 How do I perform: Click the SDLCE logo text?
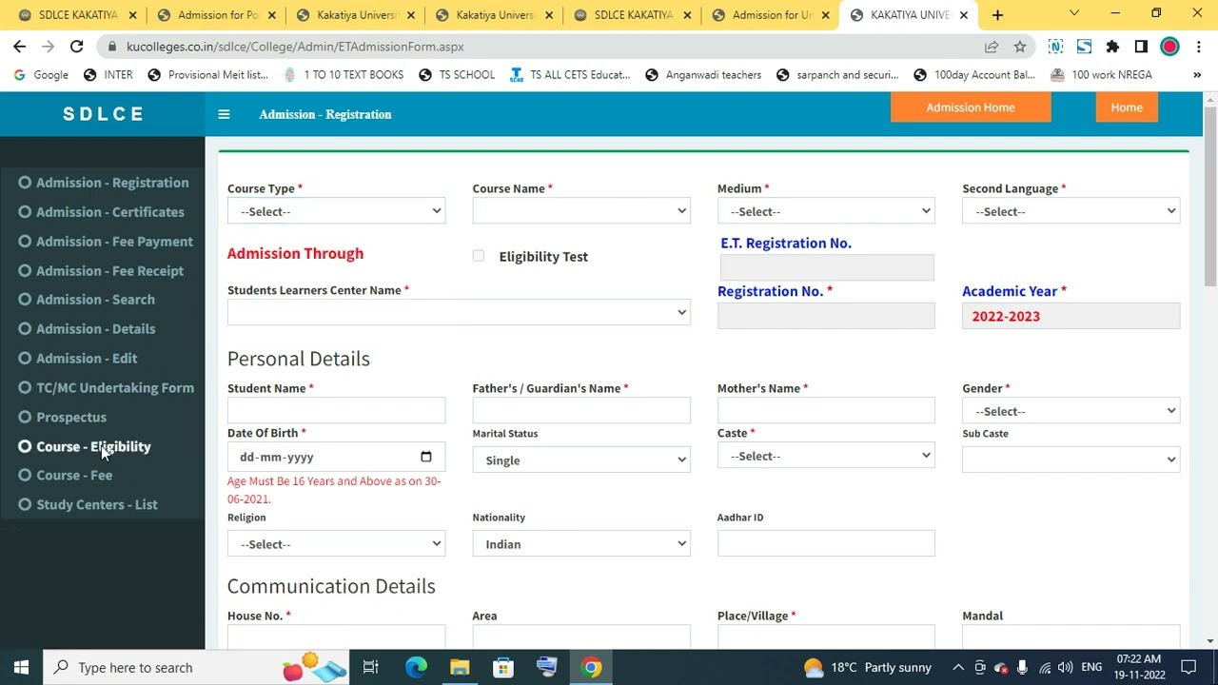(103, 114)
